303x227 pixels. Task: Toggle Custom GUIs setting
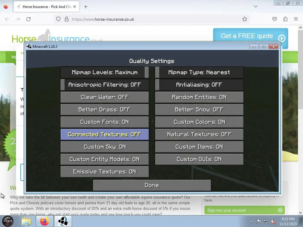(199, 159)
